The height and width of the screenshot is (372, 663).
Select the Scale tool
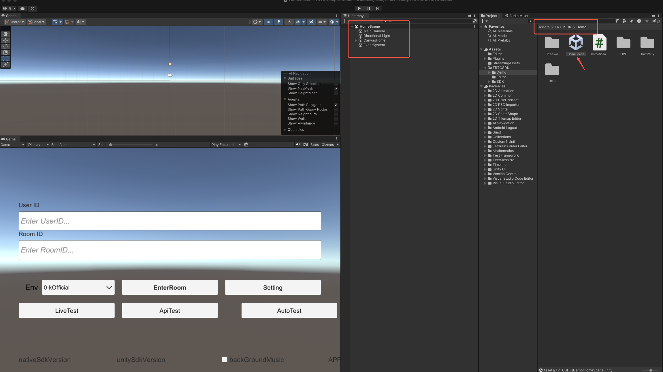coord(5,52)
